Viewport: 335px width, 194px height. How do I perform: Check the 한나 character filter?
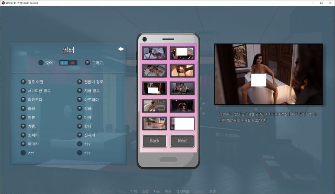click(x=80, y=126)
